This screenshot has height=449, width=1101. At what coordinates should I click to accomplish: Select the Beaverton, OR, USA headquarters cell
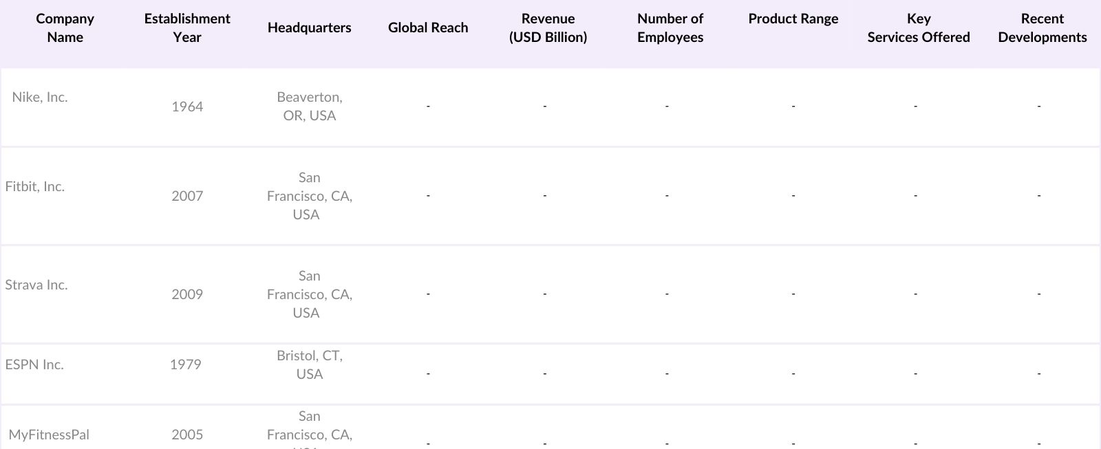(x=310, y=107)
